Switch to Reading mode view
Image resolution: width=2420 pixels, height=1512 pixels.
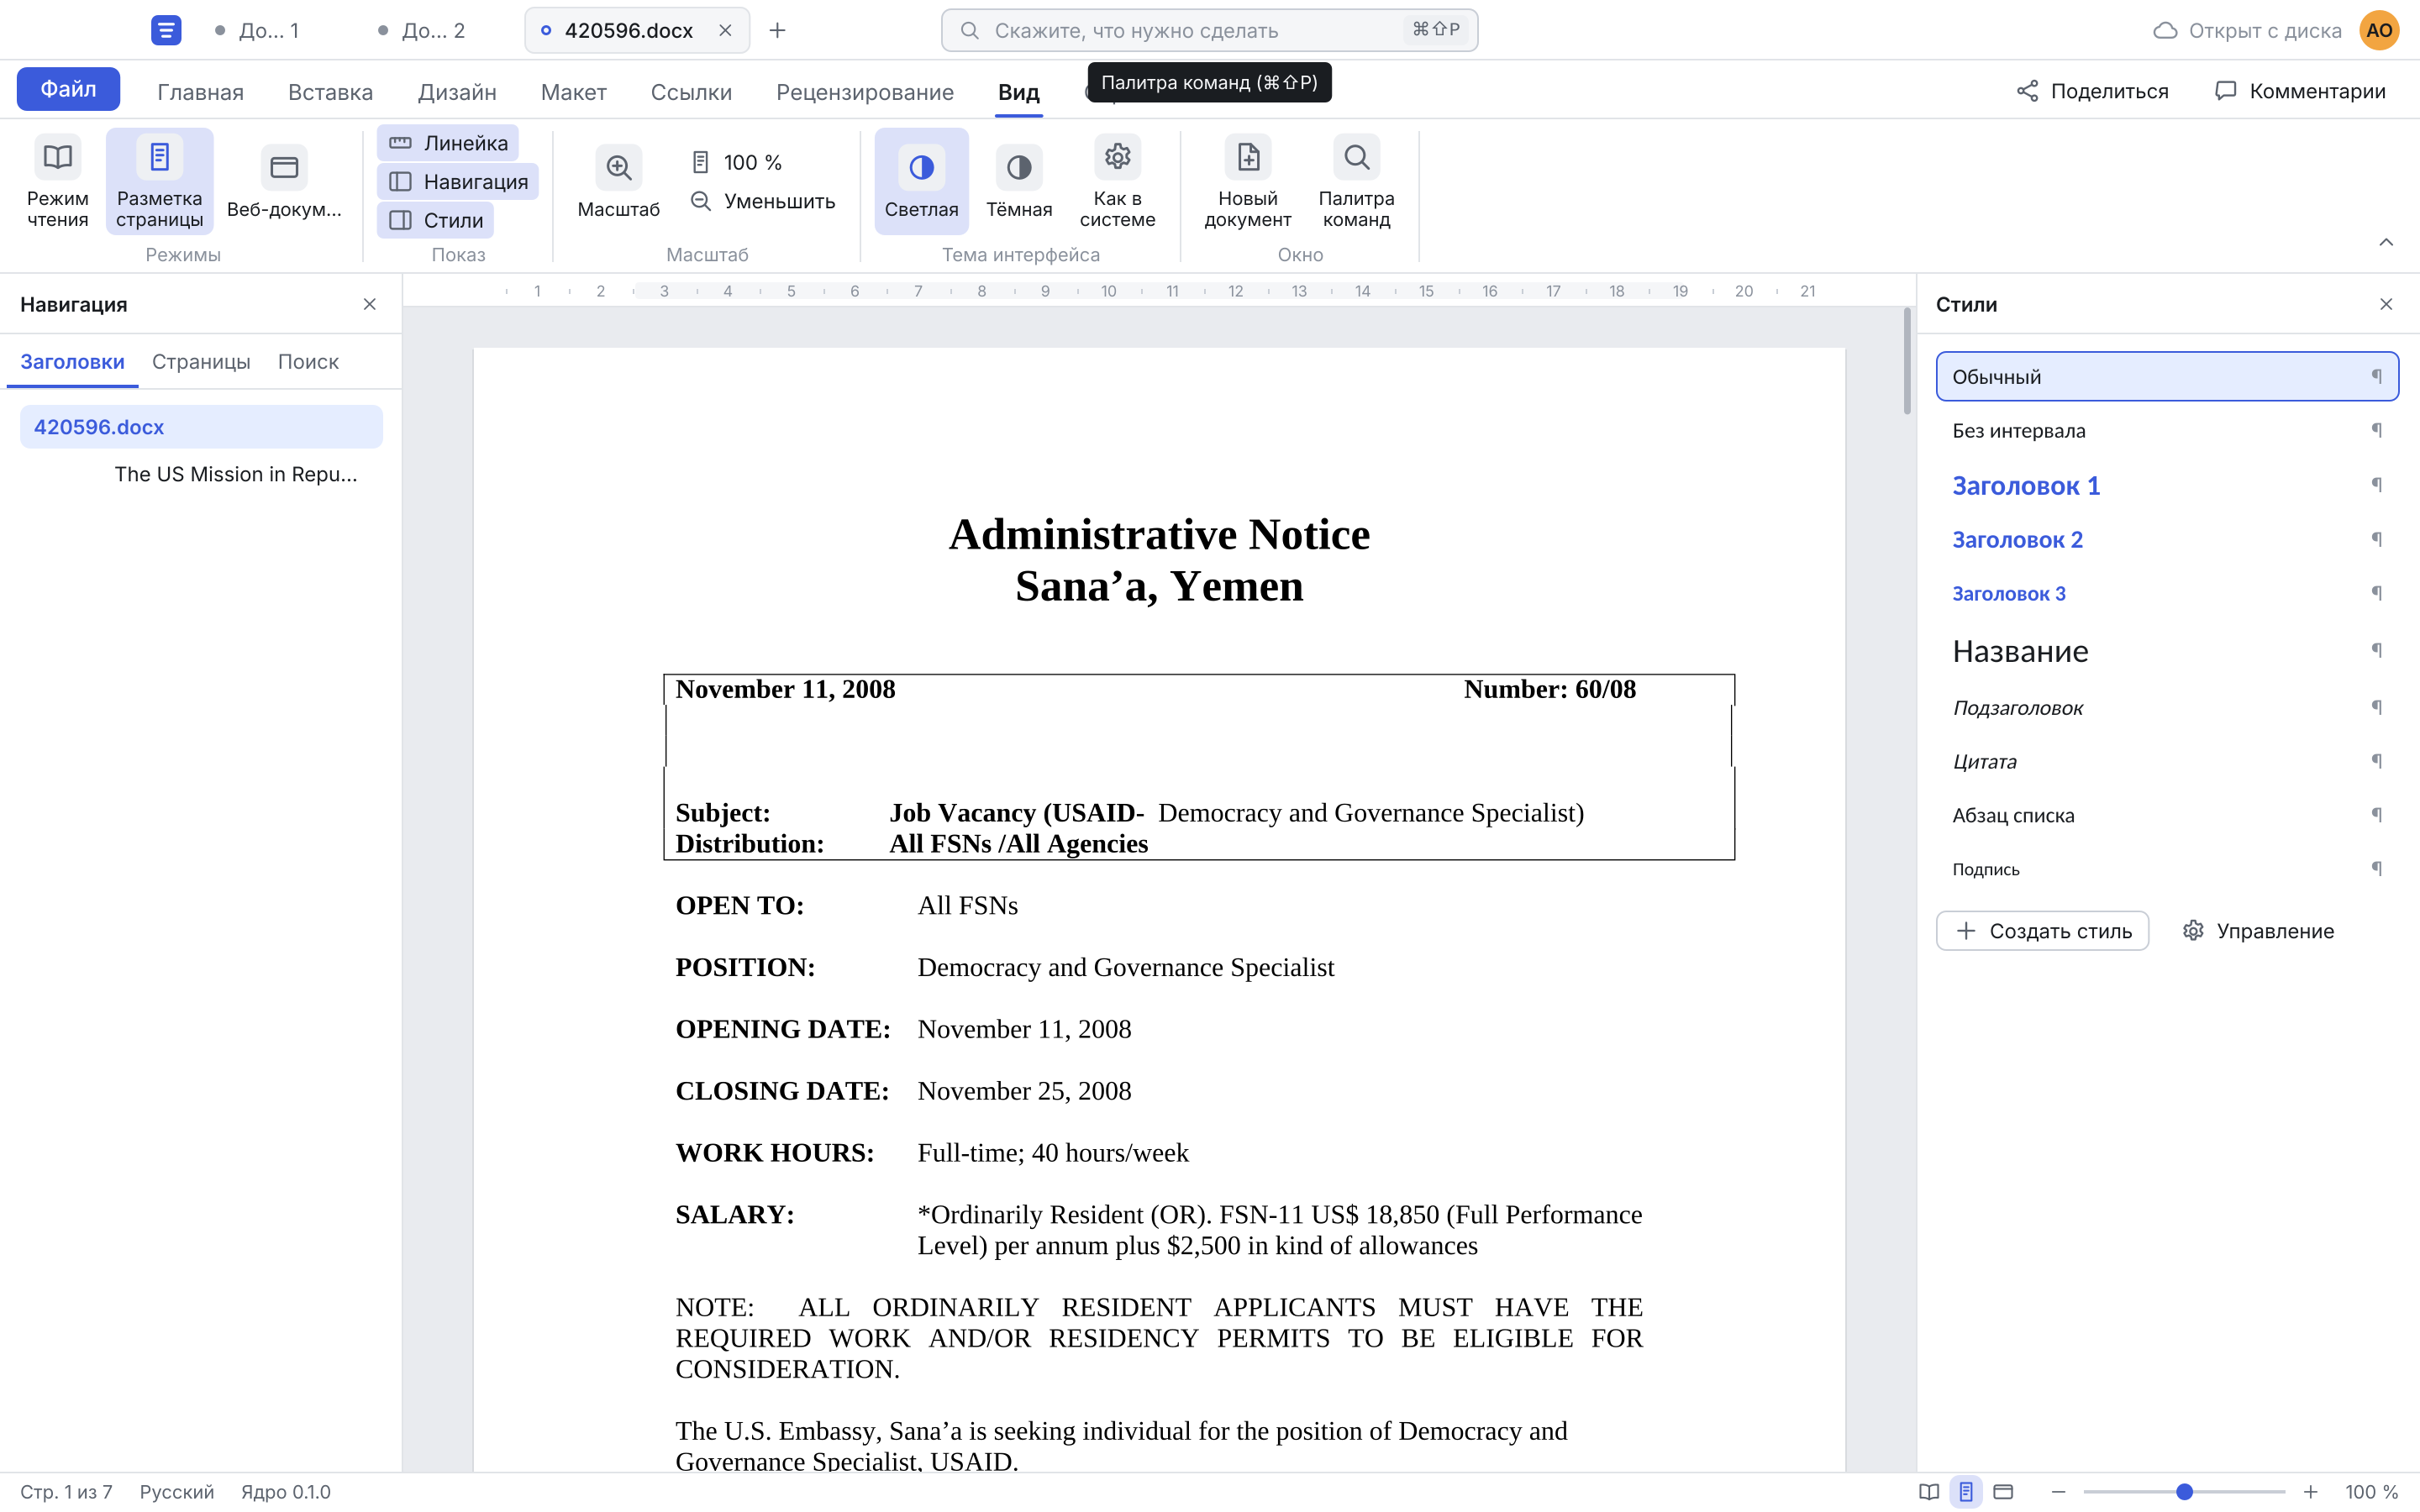(57, 181)
